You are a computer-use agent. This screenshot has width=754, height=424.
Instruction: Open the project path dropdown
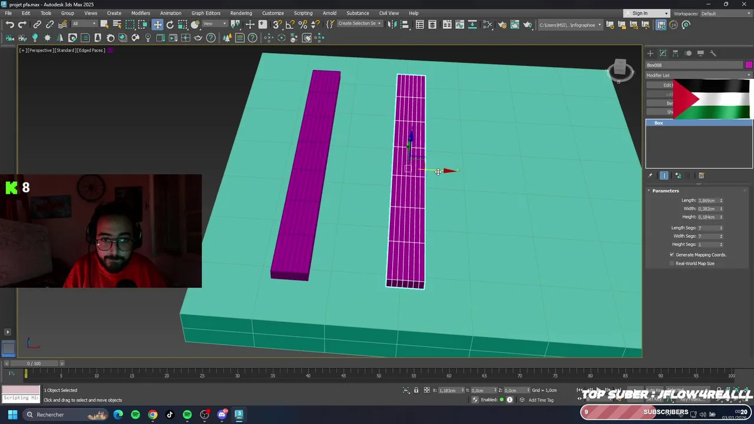570,25
